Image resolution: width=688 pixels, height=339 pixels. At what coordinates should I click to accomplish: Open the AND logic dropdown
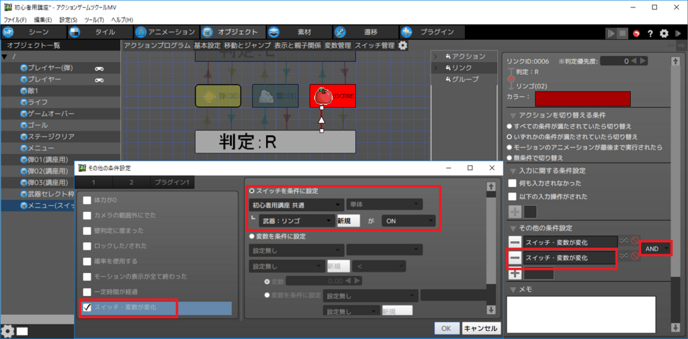click(656, 249)
